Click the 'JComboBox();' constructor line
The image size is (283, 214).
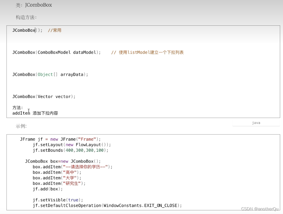28,30
